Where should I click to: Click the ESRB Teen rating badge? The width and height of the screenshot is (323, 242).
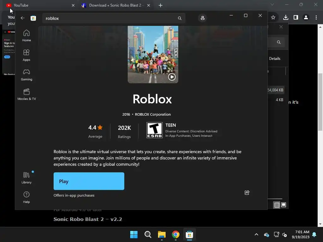(155, 130)
